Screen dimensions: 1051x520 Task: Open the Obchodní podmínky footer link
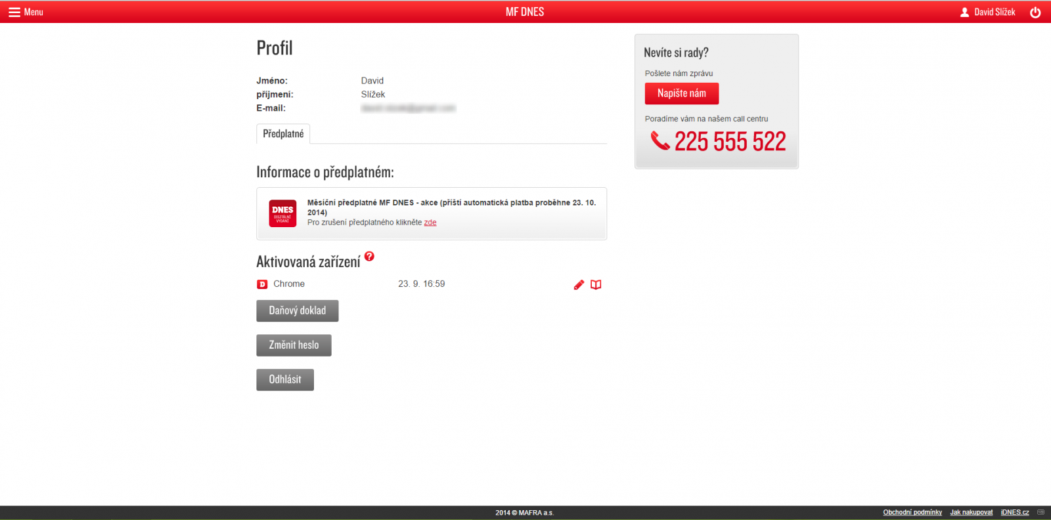click(x=912, y=512)
